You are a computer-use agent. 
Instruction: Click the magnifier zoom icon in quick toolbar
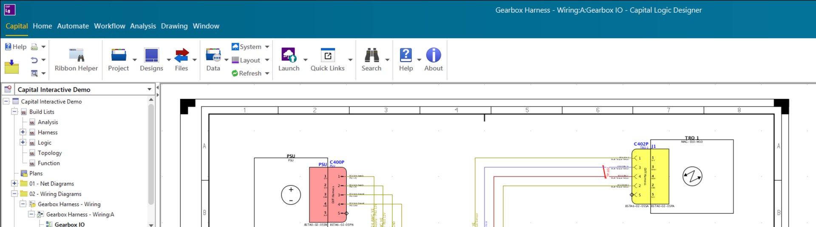coord(34,73)
